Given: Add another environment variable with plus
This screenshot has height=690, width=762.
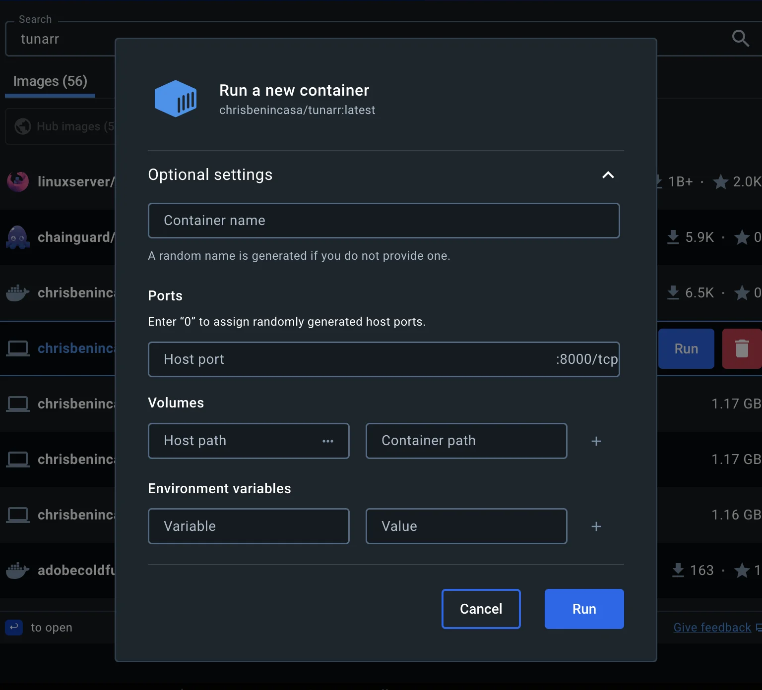Looking at the screenshot, I should 596,526.
